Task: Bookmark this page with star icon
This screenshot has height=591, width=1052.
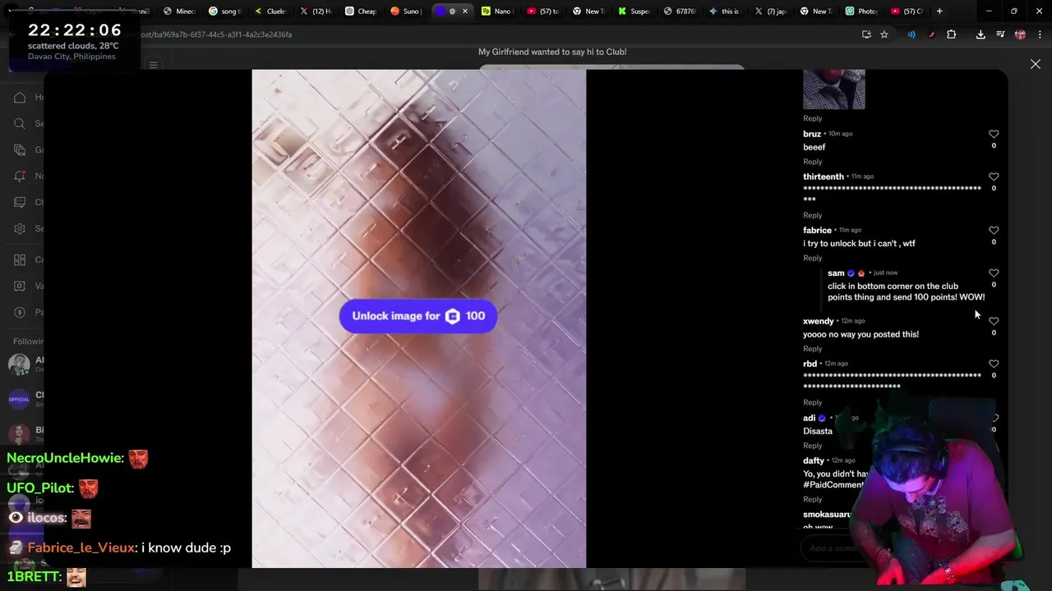Action: [x=884, y=34]
